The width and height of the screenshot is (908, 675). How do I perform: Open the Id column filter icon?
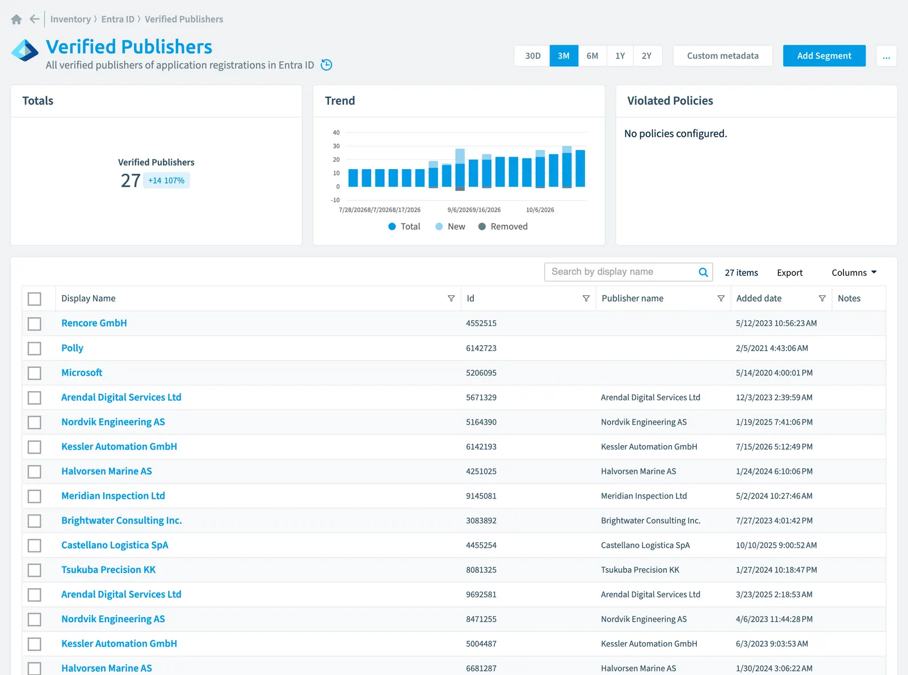click(586, 299)
